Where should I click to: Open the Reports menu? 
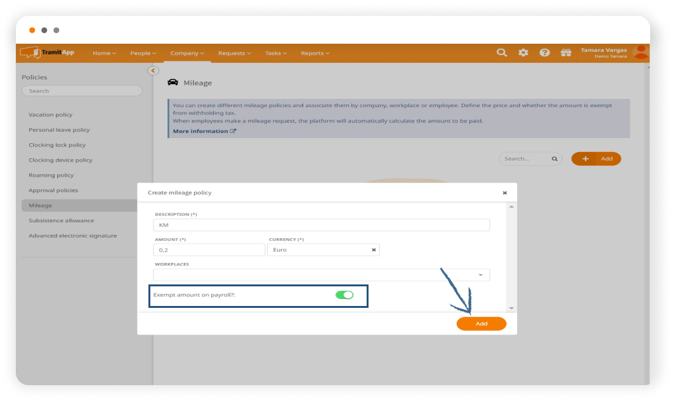pos(315,53)
